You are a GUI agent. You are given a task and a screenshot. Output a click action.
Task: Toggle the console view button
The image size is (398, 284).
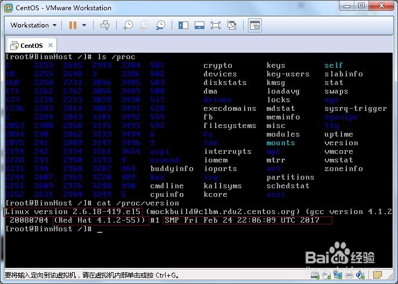[254, 25]
